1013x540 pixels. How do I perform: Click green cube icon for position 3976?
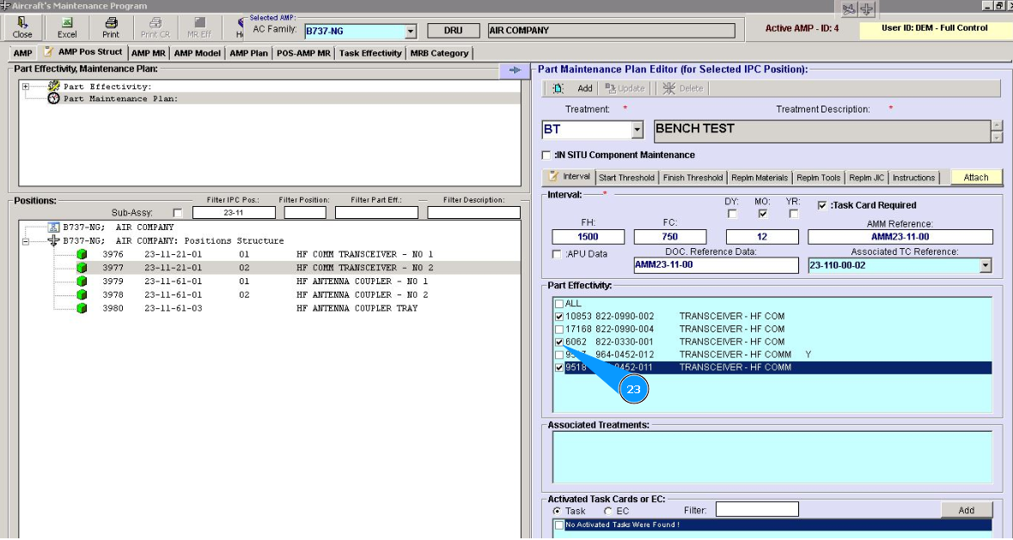click(x=82, y=255)
